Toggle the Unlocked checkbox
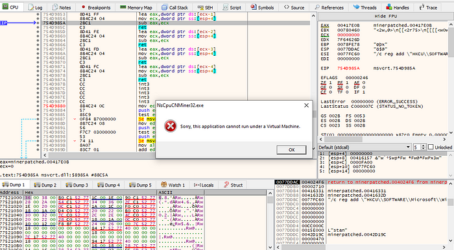Screen dimensions: 454x250 tap(431, 147)
